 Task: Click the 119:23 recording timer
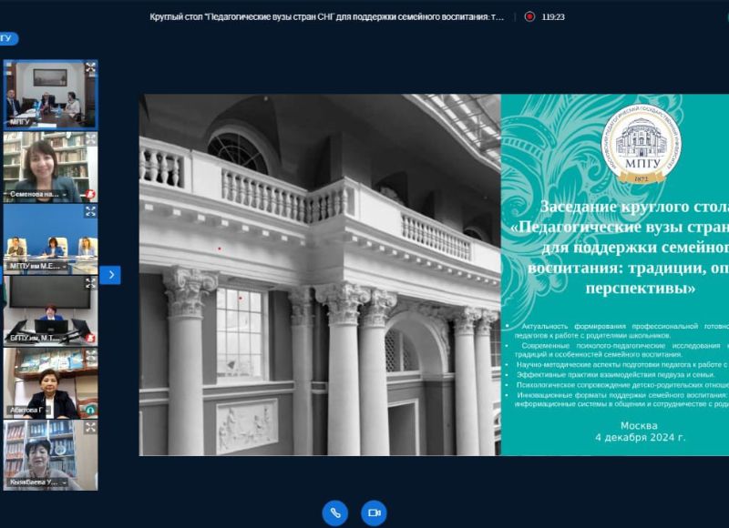click(x=553, y=16)
